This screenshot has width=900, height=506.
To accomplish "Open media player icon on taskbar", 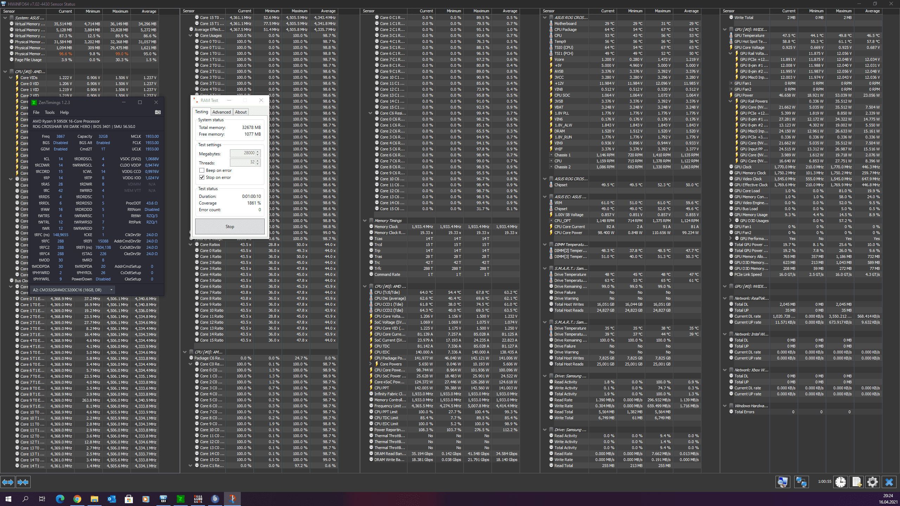I will click(x=146, y=499).
